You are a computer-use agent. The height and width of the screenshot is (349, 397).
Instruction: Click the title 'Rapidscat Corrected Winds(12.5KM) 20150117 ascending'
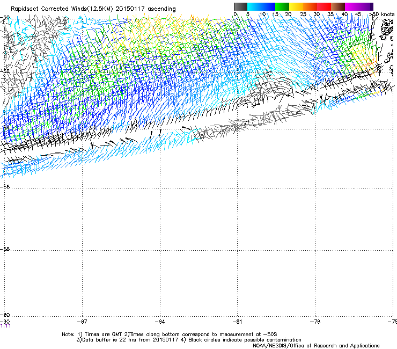coord(93,9)
